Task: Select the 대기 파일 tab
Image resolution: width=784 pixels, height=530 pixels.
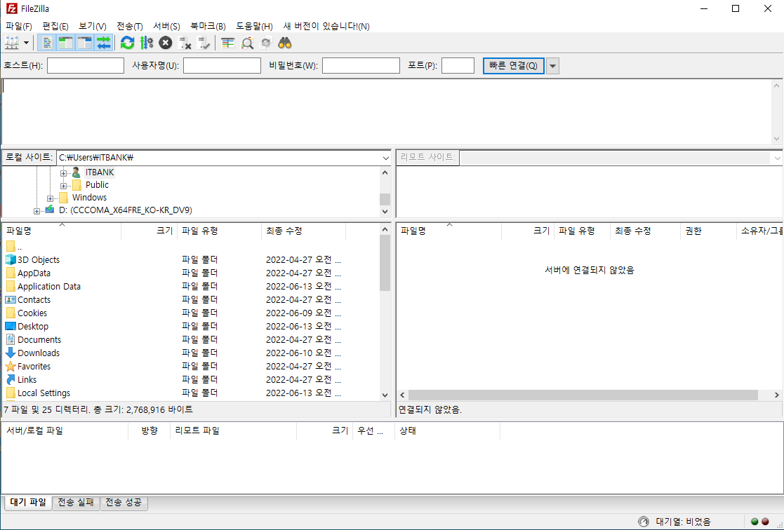Action: point(29,503)
